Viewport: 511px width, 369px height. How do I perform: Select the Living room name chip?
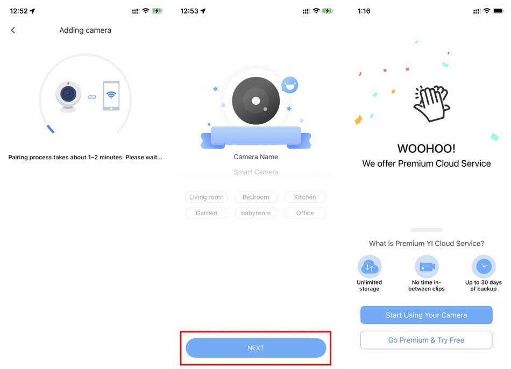[x=207, y=197]
